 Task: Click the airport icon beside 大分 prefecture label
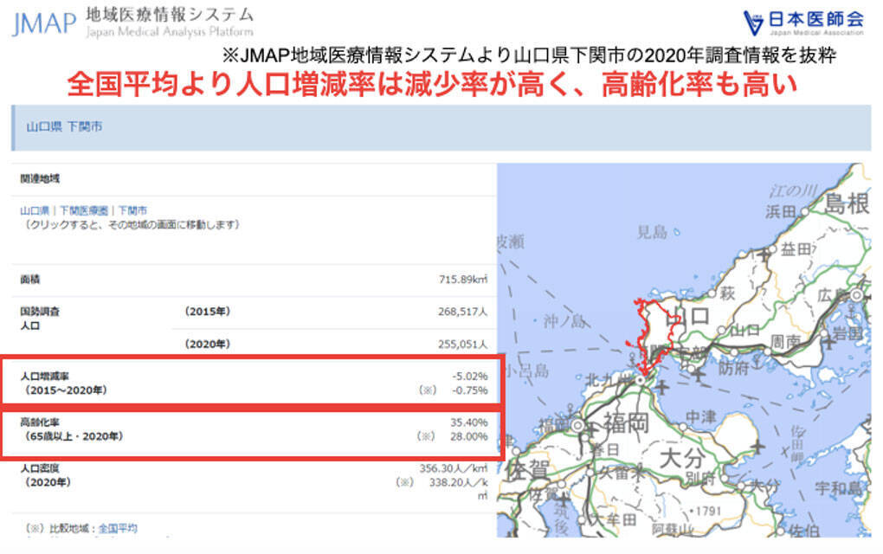(x=758, y=448)
